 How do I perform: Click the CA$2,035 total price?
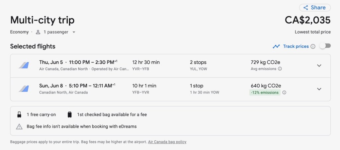307,20
